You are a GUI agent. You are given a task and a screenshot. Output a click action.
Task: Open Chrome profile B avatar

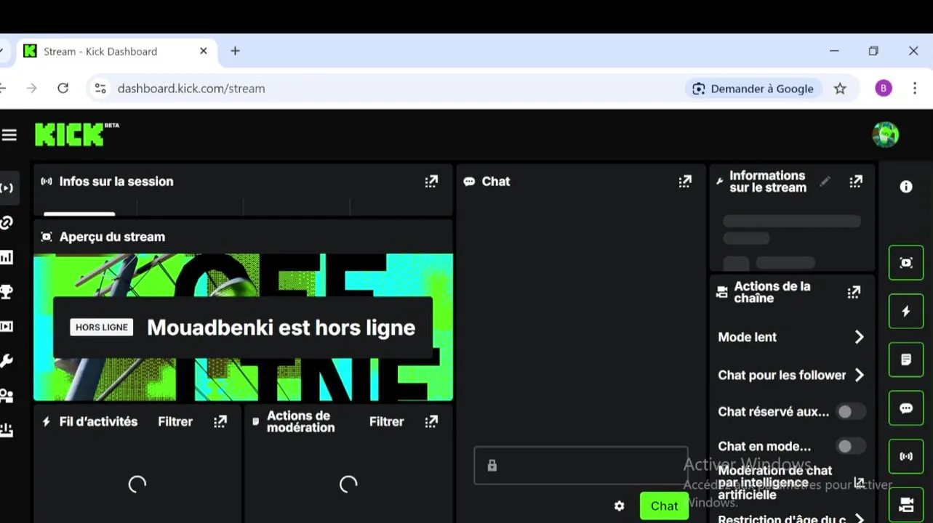point(884,89)
